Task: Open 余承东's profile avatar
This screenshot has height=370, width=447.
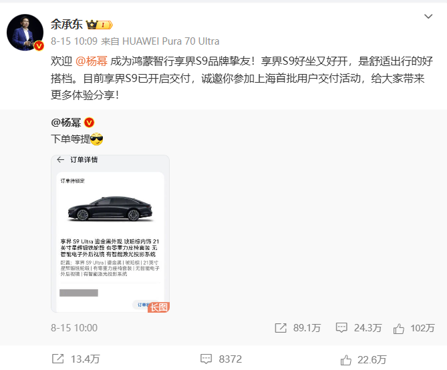Action: pos(25,33)
